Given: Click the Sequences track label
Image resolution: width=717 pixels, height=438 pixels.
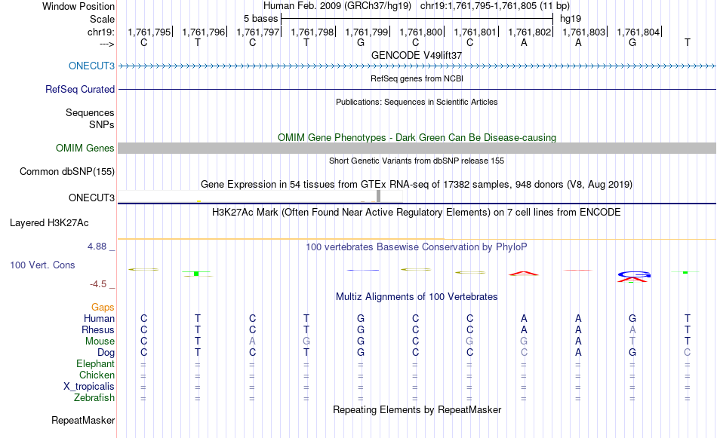Looking at the screenshot, I should click(90, 113).
